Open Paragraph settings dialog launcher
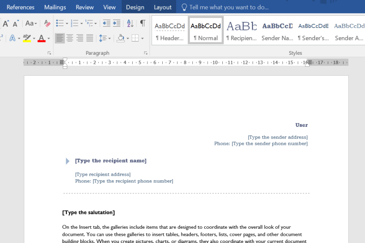365x243 pixels. [x=146, y=53]
